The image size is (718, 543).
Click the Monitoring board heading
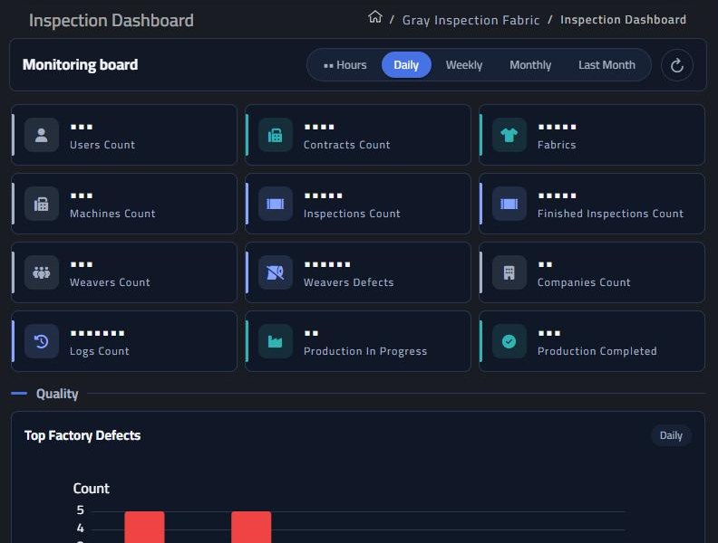(x=80, y=64)
